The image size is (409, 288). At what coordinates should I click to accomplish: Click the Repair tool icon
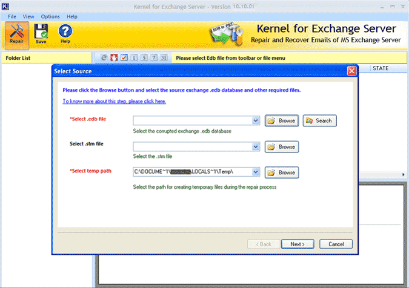coord(17,36)
